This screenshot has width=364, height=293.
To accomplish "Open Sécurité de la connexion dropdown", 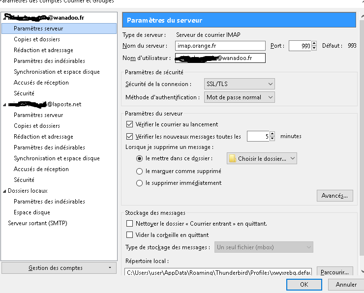I will 239,84.
